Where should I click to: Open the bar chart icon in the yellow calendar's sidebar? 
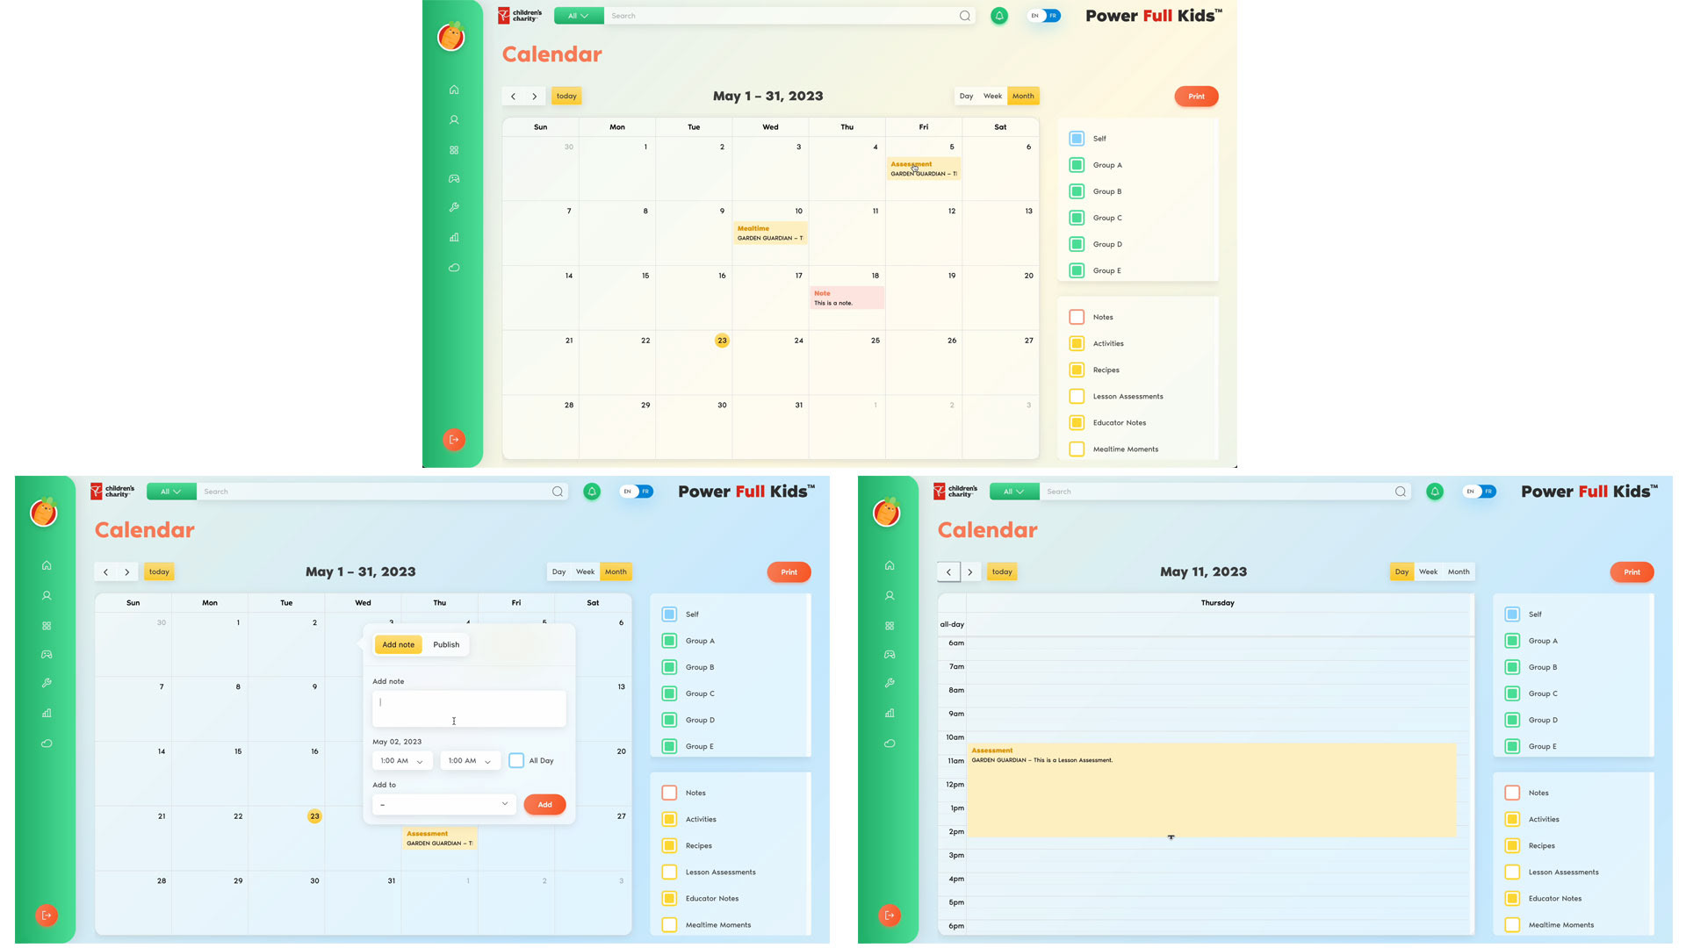454,237
